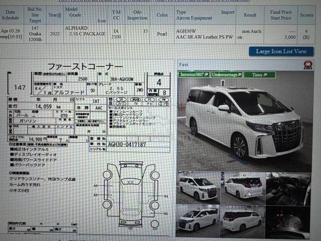
Task: Click the color code 070 value
Action: 64,116
